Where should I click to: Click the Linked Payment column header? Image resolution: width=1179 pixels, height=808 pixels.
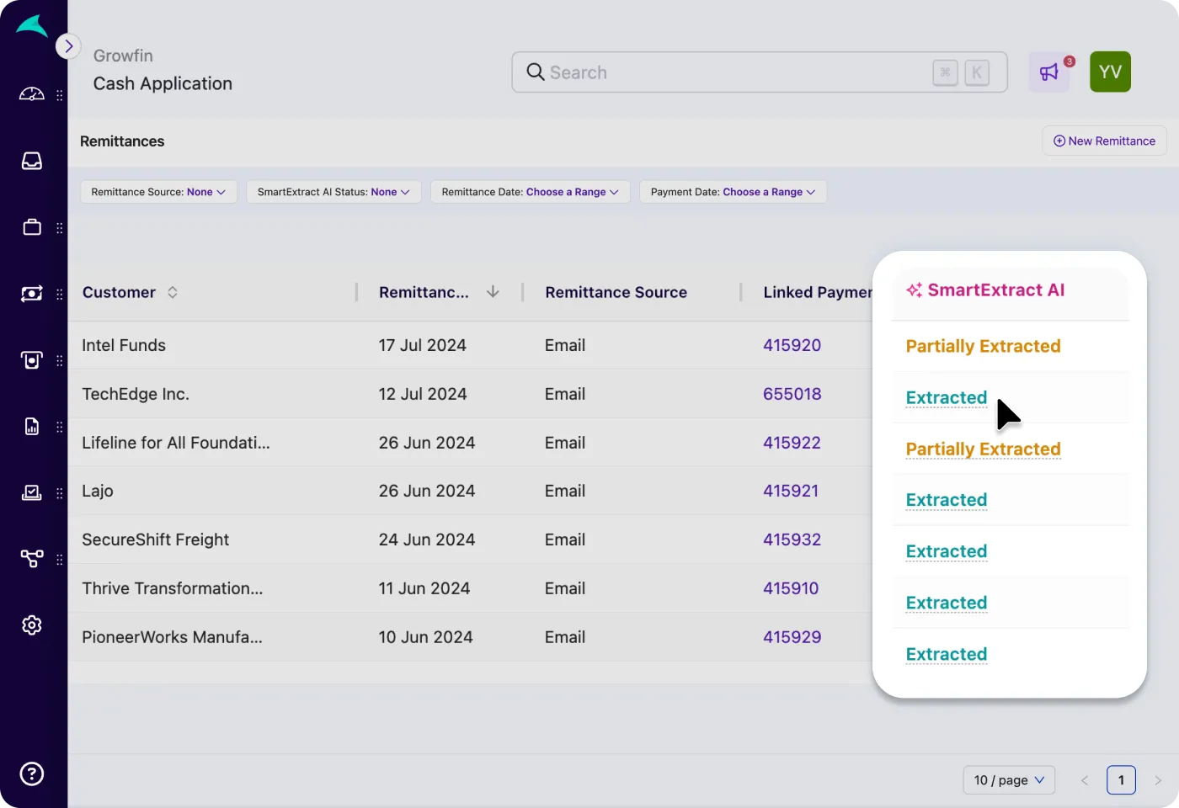click(x=818, y=292)
